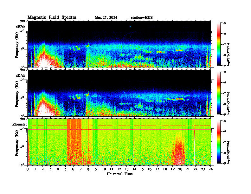Click the 'dH/dt' panel label

click(x=20, y=27)
